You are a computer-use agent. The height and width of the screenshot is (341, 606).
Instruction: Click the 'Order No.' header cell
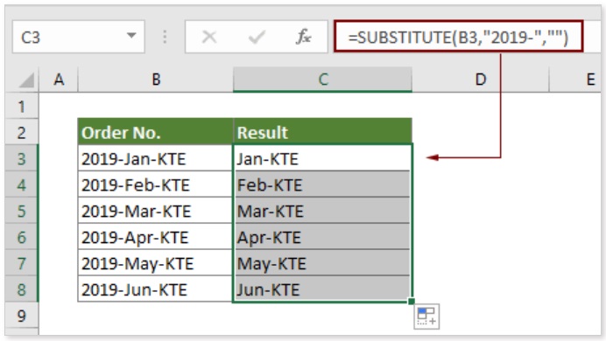tap(155, 132)
